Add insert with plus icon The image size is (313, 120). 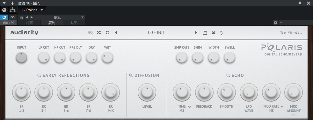coord(12,3)
